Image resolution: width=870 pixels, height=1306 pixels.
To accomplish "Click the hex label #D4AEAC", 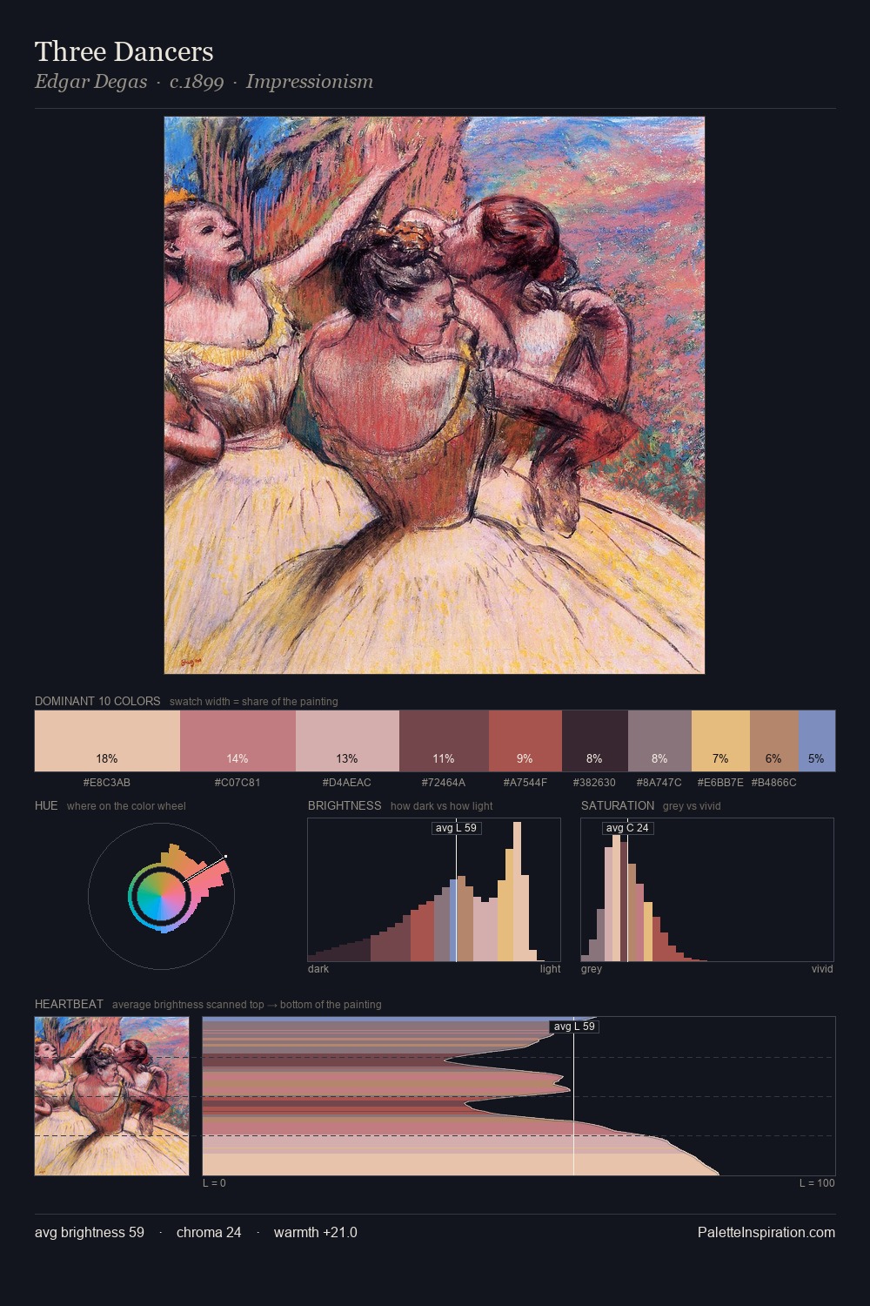I will click(347, 783).
